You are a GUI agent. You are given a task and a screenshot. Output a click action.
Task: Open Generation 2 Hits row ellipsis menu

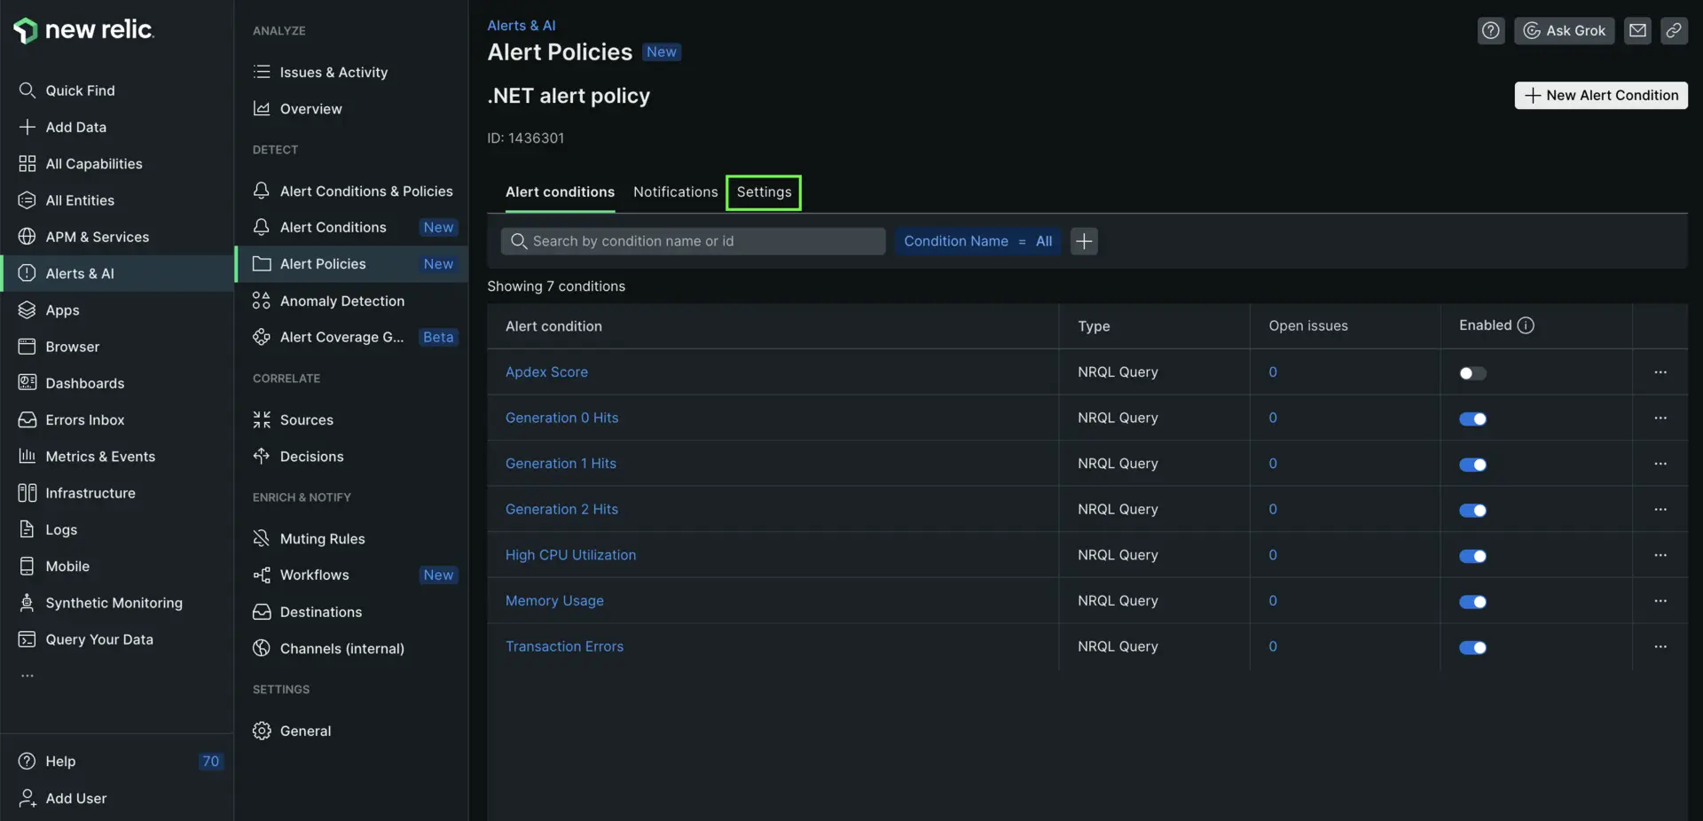[1660, 509]
